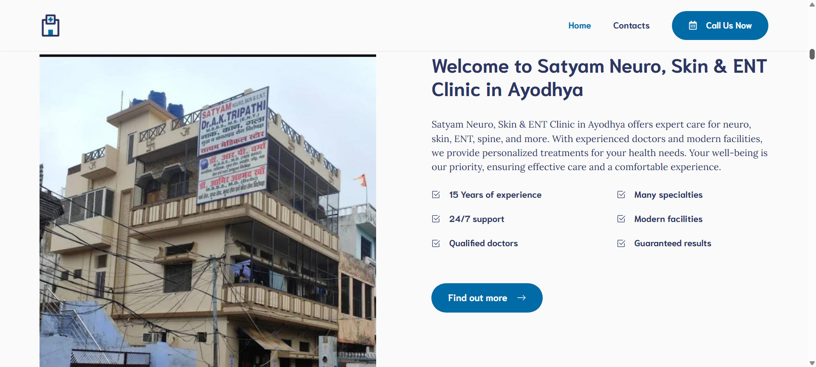Click the Find out more button
Viewport: 816px width, 367px height.
pyautogui.click(x=487, y=298)
